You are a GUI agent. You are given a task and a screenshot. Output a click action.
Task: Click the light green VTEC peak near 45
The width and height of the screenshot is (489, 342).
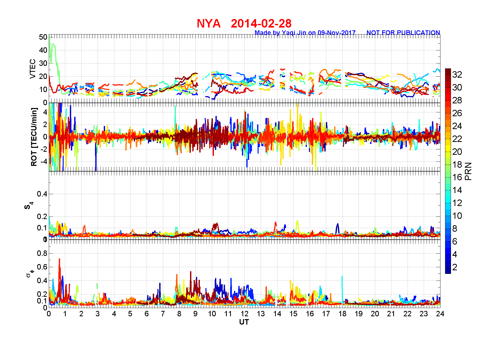click(x=53, y=44)
